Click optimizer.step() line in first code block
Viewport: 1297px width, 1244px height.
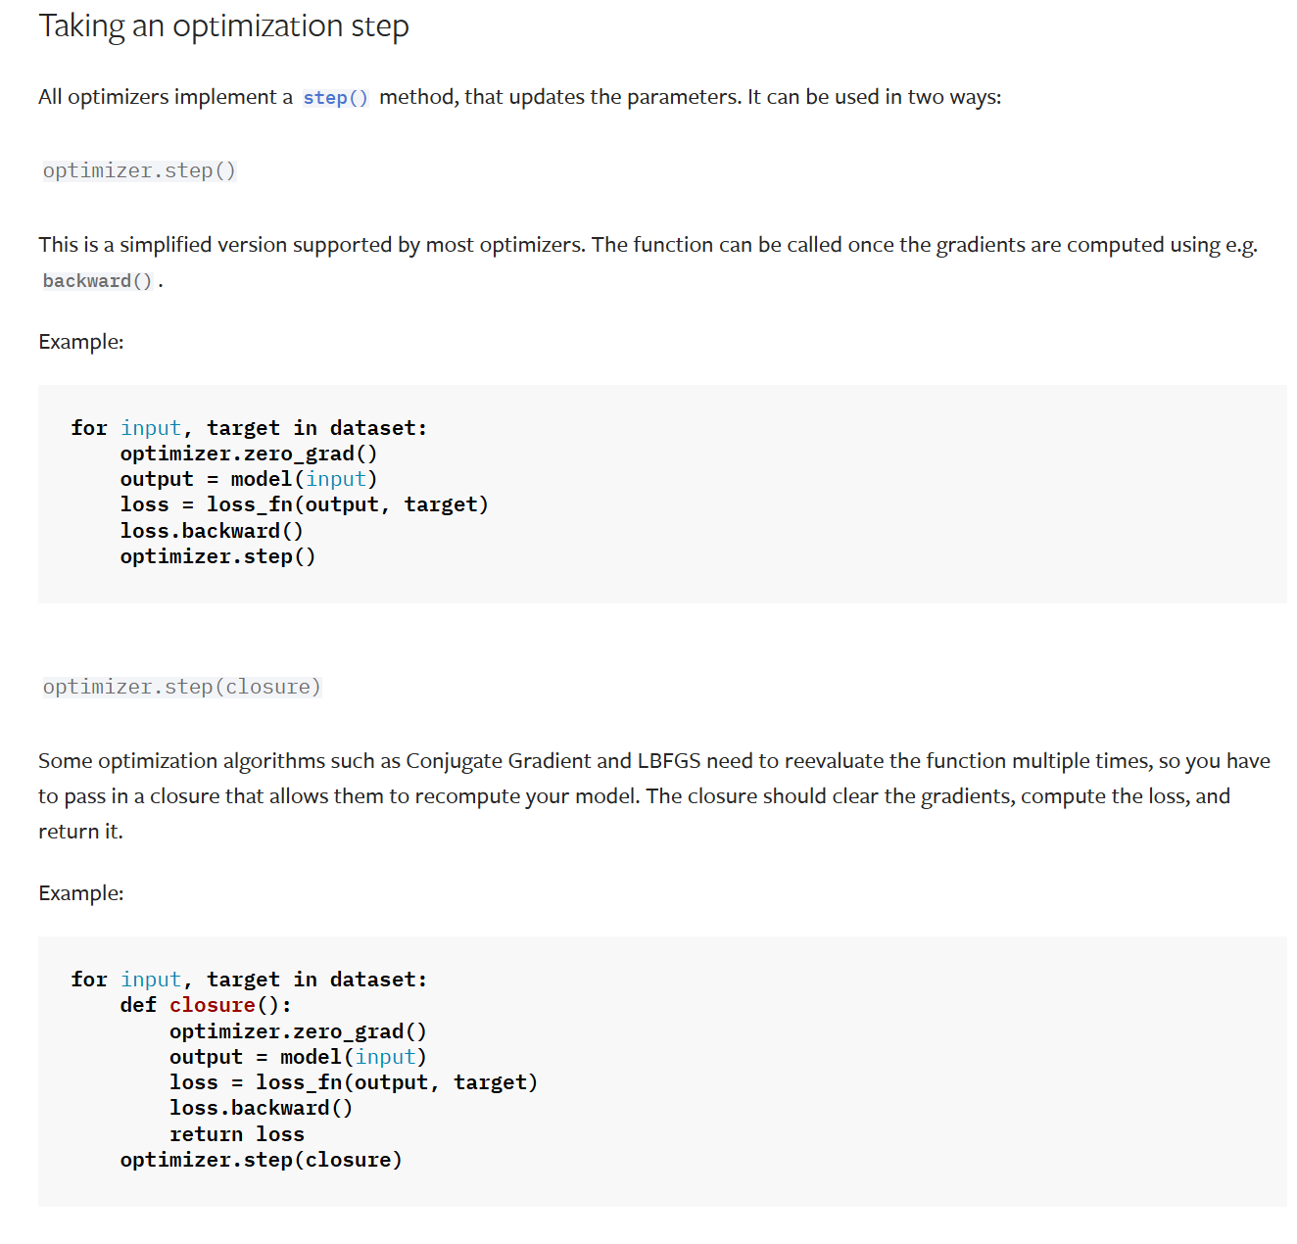coord(217,556)
